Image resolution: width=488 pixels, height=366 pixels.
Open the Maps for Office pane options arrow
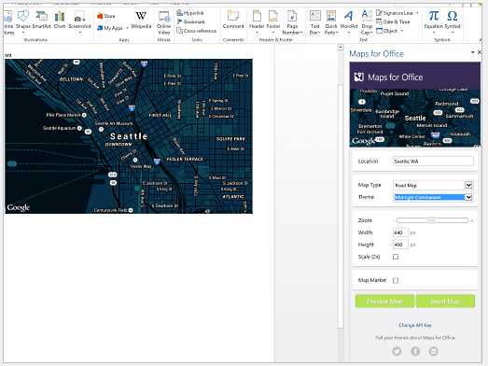click(473, 52)
